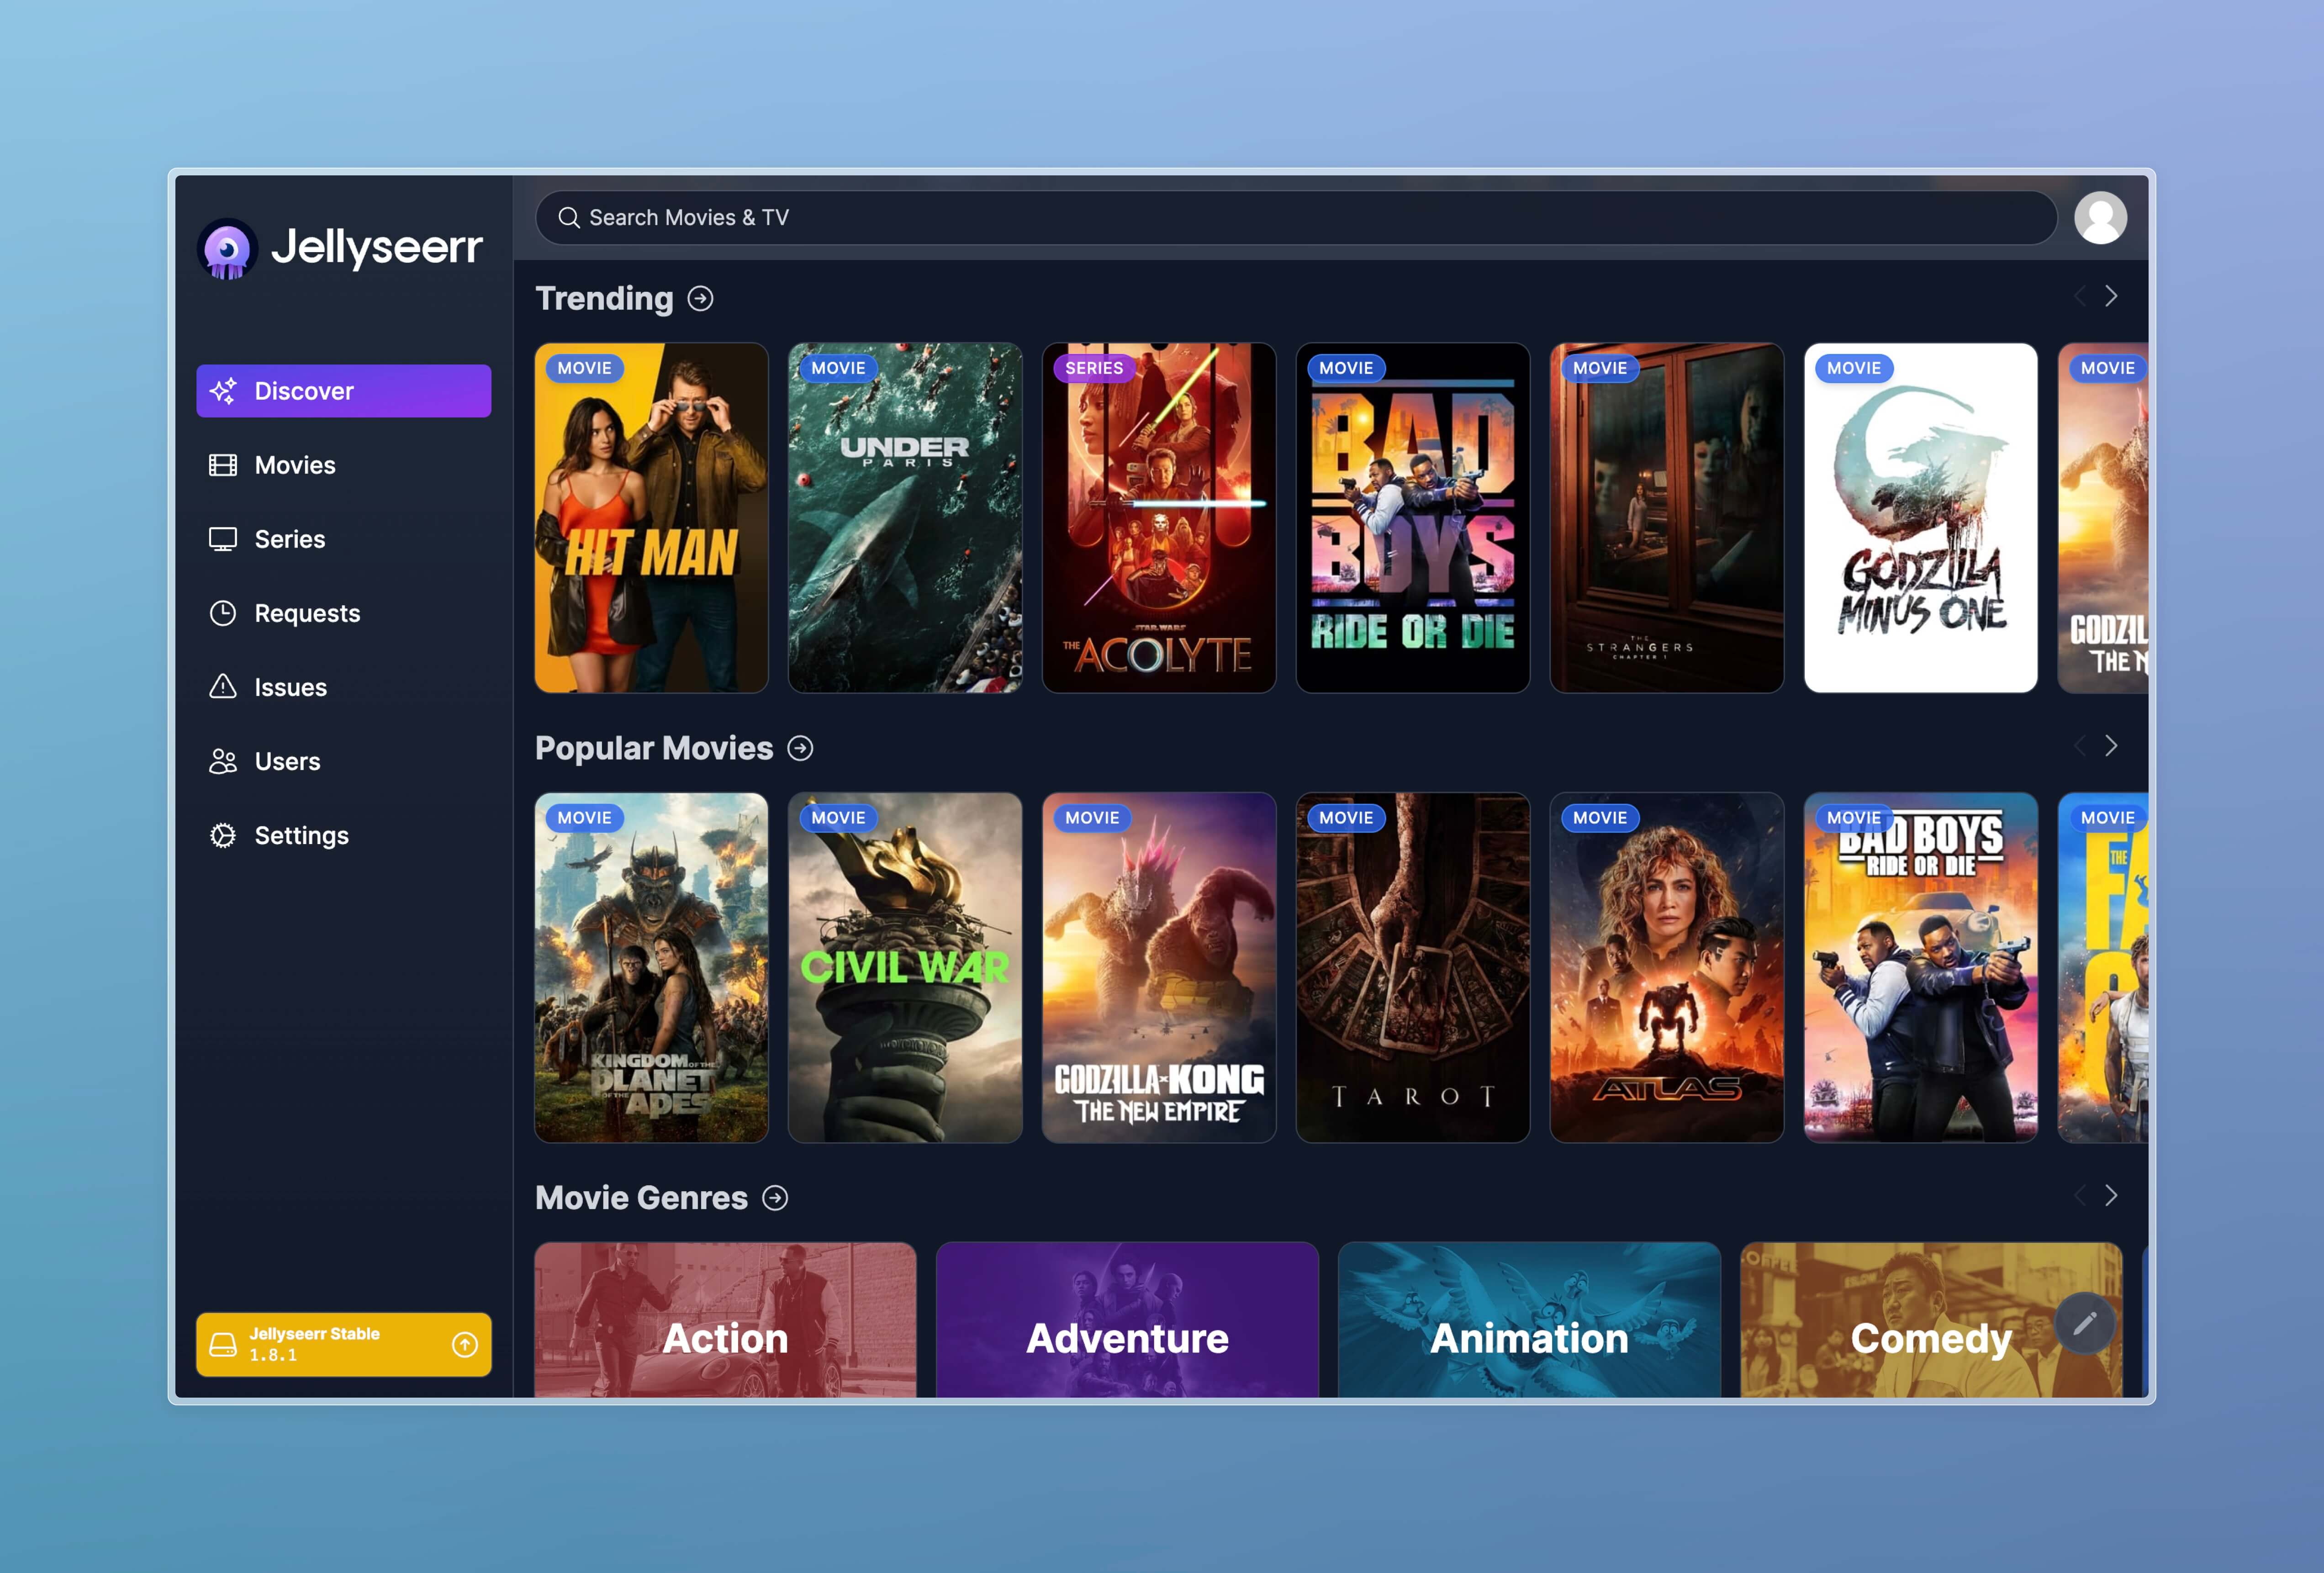Open the user avatar menu

(x=2100, y=218)
